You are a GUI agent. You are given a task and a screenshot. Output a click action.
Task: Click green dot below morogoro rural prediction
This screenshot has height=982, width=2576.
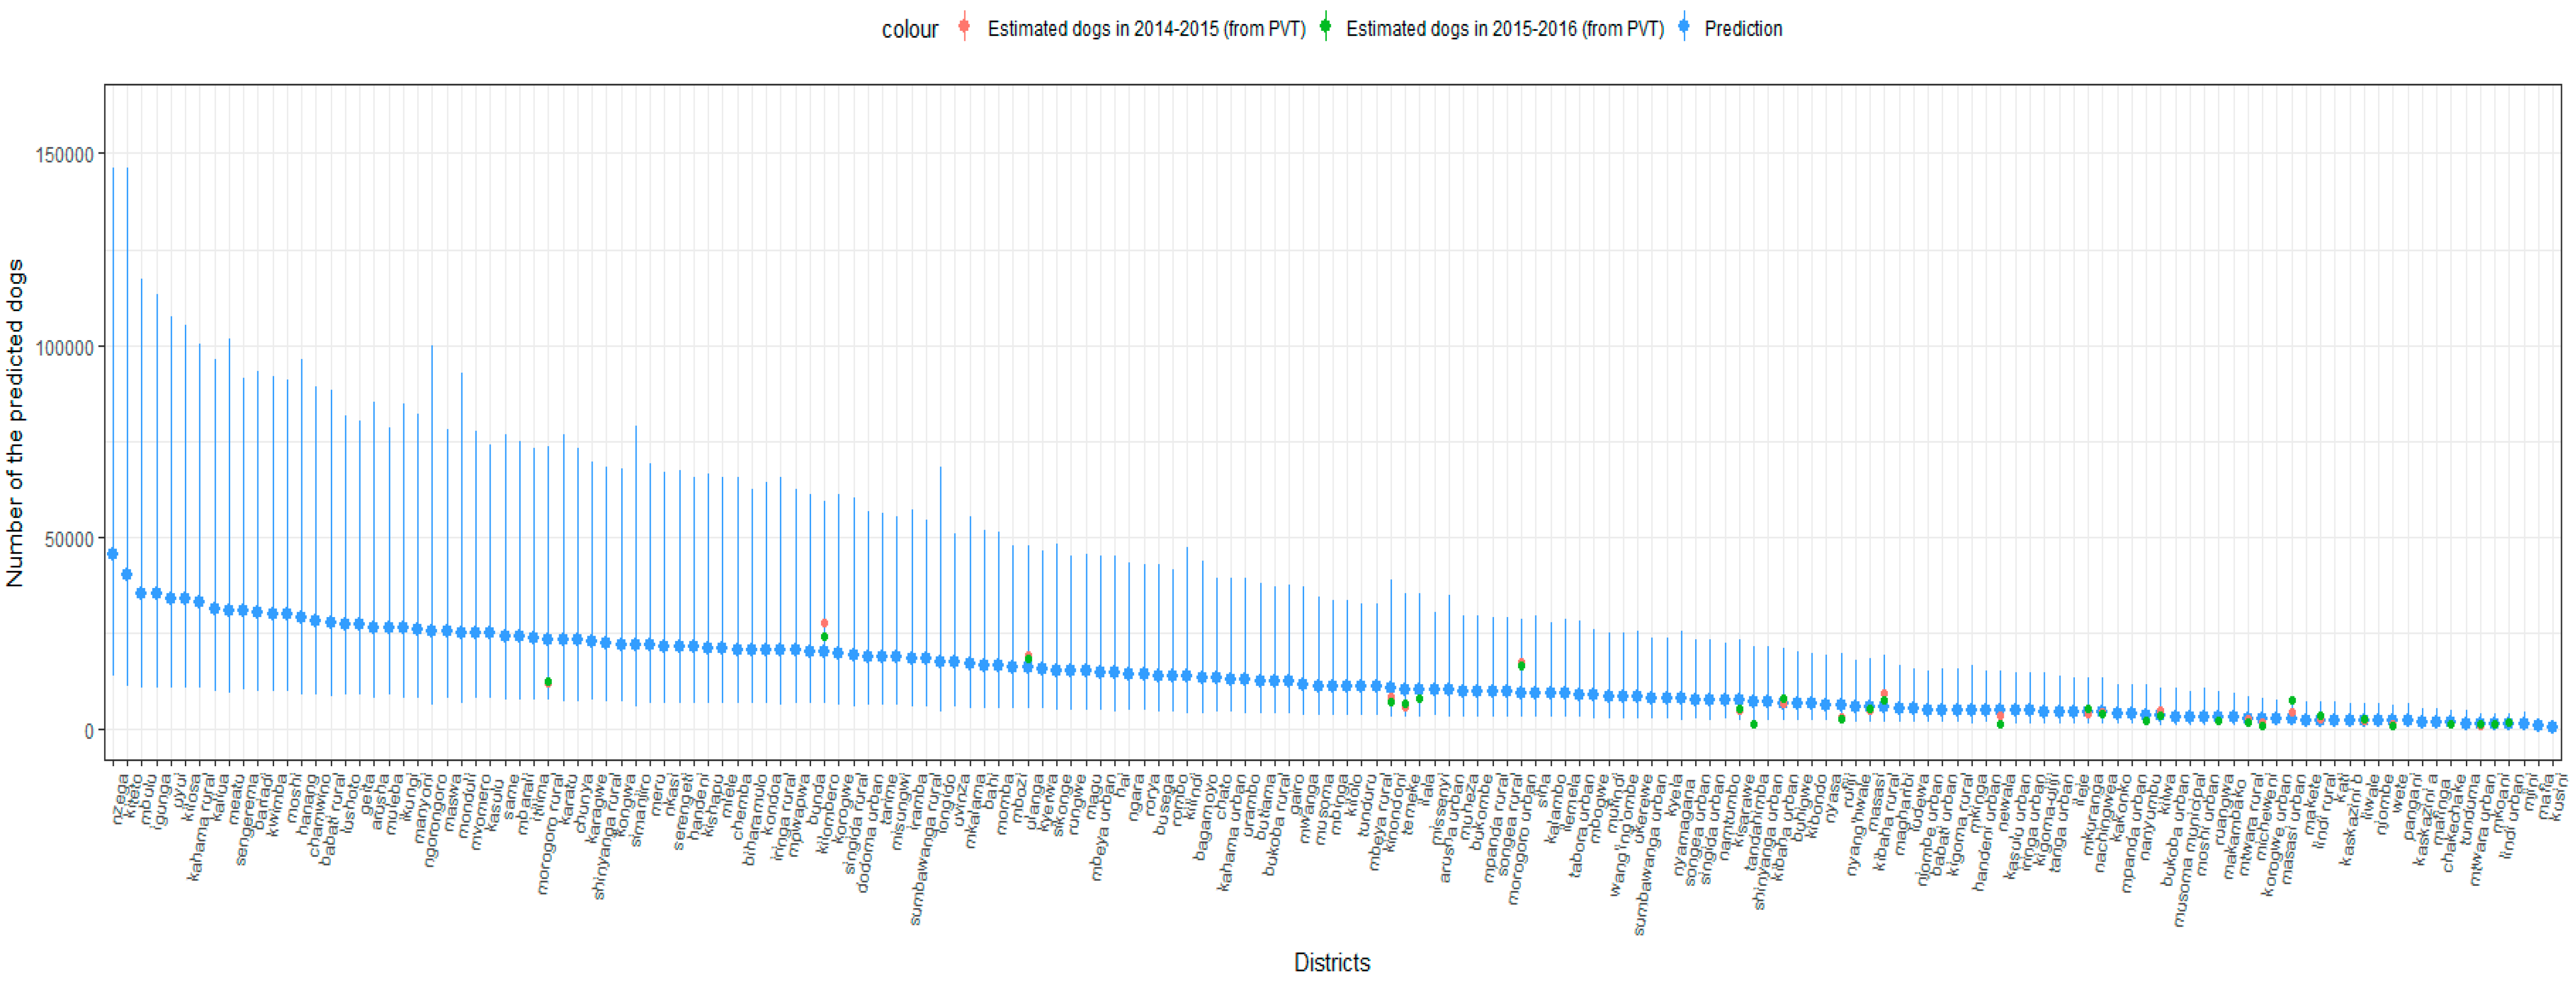click(548, 683)
